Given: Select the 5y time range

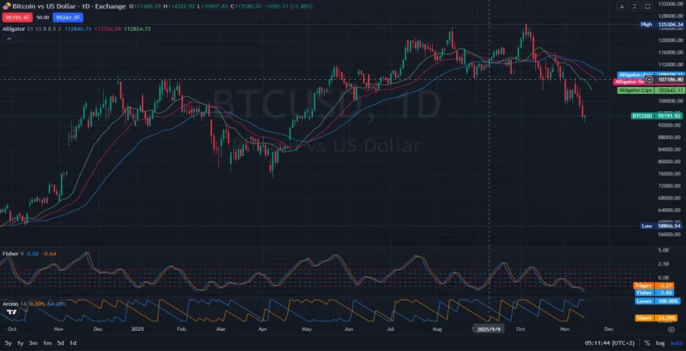Looking at the screenshot, I should pyautogui.click(x=9, y=343).
